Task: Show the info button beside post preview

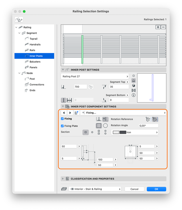Action: point(133,95)
